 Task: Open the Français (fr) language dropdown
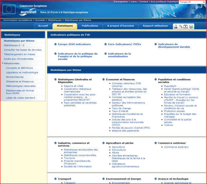[193, 2]
